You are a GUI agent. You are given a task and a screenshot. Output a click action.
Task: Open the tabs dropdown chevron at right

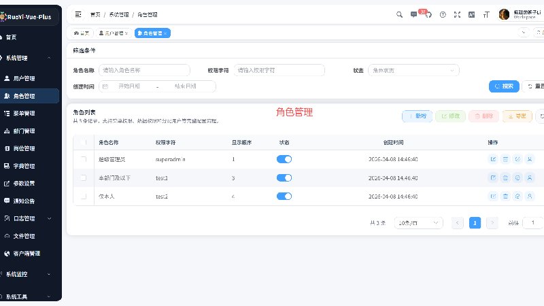tap(524, 33)
